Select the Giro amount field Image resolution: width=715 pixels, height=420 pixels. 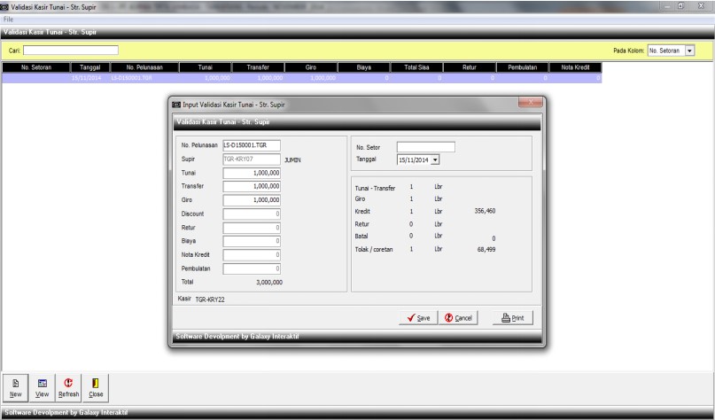[x=252, y=200]
